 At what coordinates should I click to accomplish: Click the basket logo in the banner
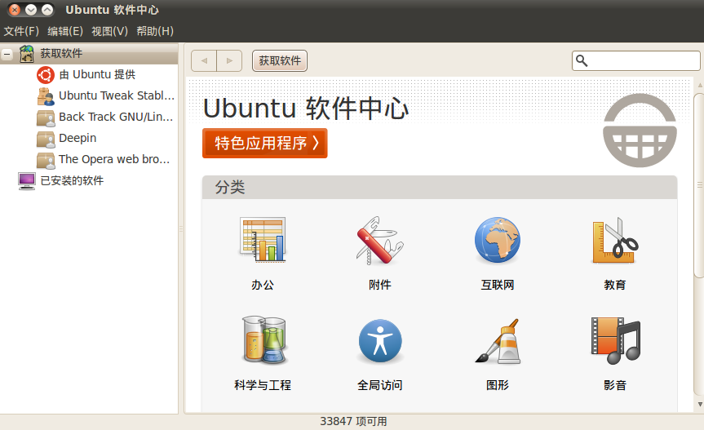(x=640, y=131)
